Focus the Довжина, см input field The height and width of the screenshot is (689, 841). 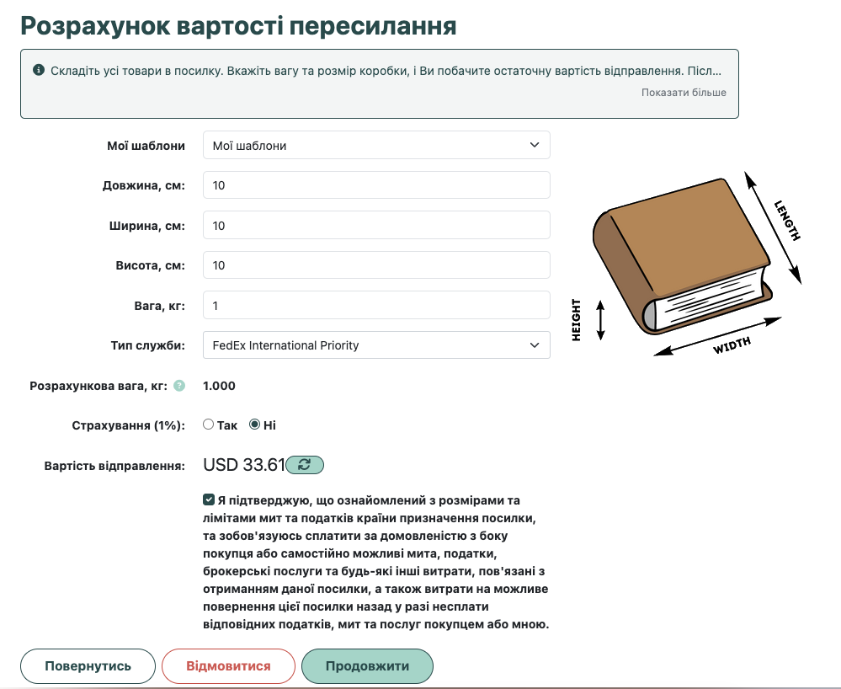click(x=376, y=185)
